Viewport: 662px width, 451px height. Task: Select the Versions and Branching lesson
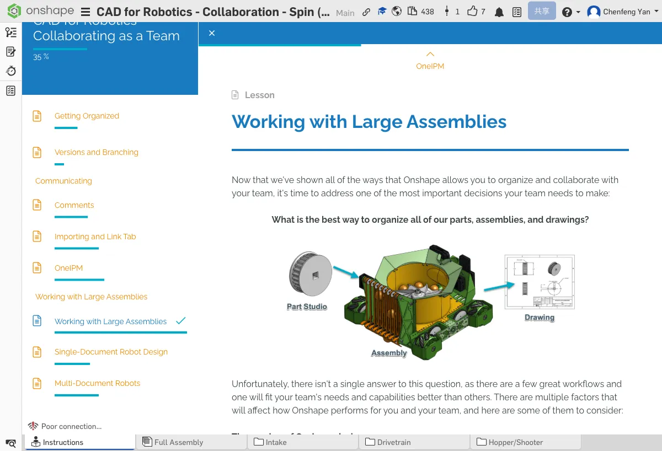(x=97, y=152)
